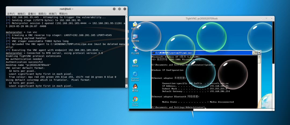Click 'No authentication needed' terminal line
Viewport: 290px width, 125px height.
coord(24,59)
